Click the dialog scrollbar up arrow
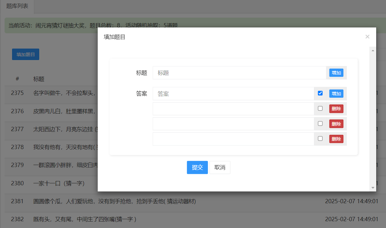Screen dimensions: 386x228 pos(373,51)
